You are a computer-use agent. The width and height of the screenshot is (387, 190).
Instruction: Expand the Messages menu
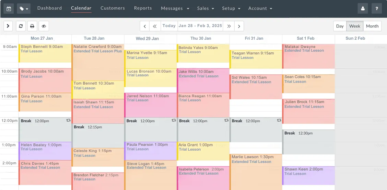(x=175, y=8)
